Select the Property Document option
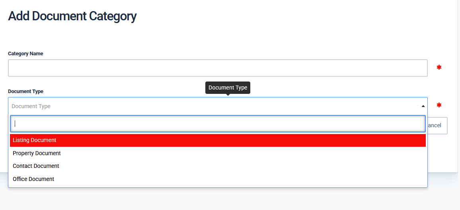 click(x=37, y=153)
